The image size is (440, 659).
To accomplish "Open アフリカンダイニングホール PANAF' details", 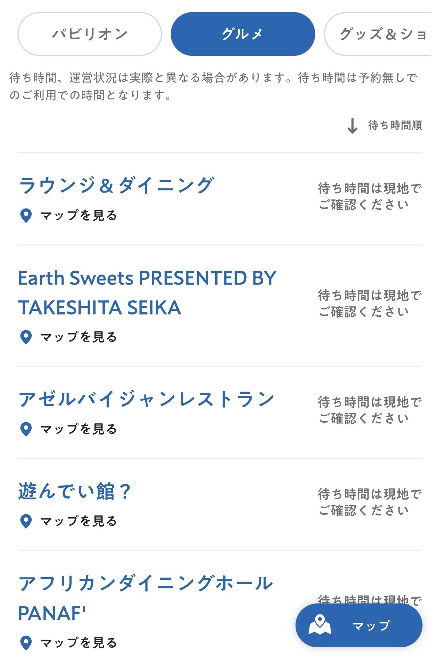I will tap(145, 598).
